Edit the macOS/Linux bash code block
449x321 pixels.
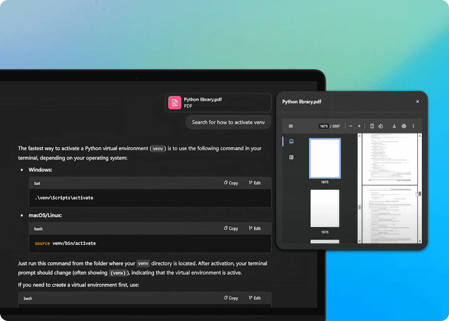point(255,228)
